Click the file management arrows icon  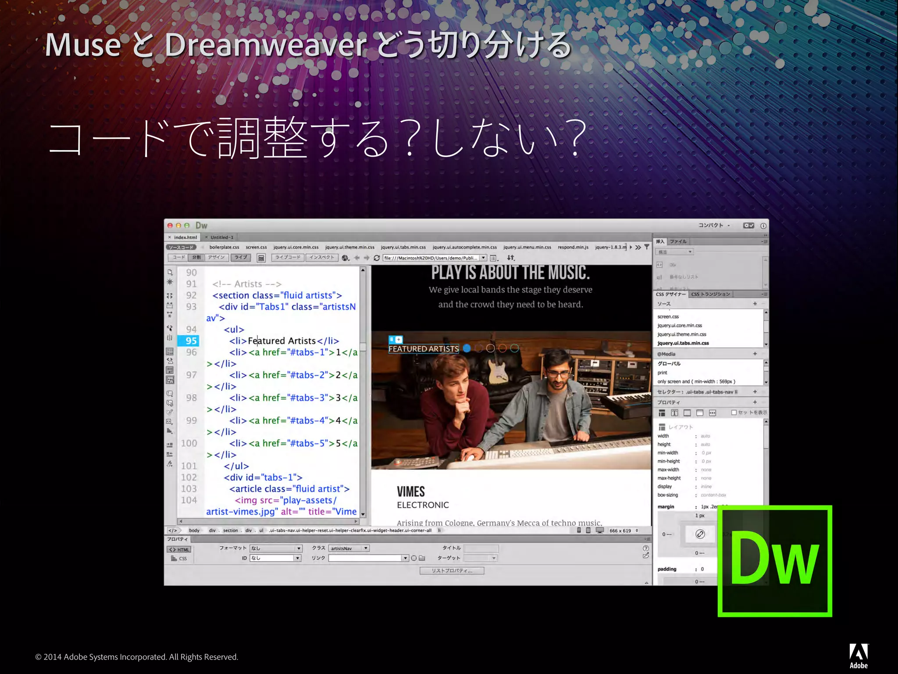(511, 258)
